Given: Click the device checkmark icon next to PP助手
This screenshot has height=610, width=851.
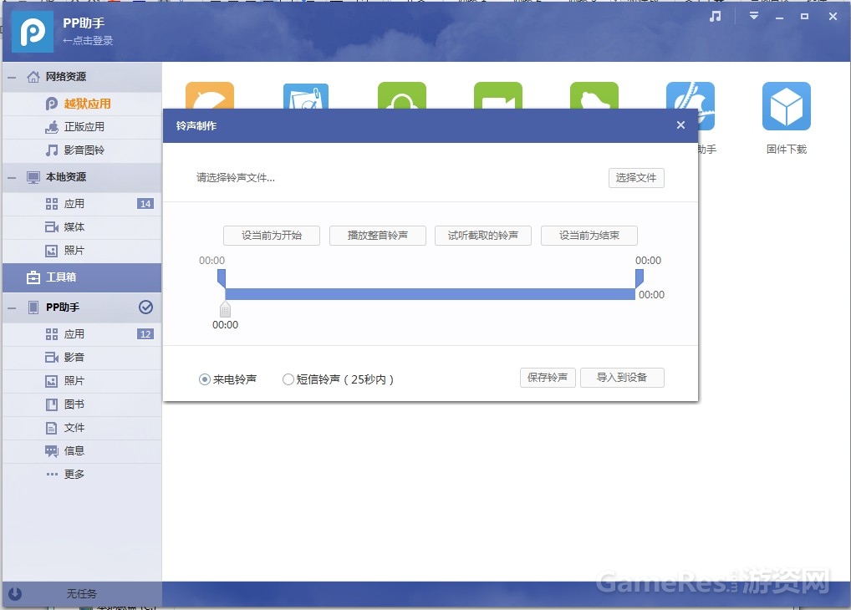Looking at the screenshot, I should [x=145, y=308].
